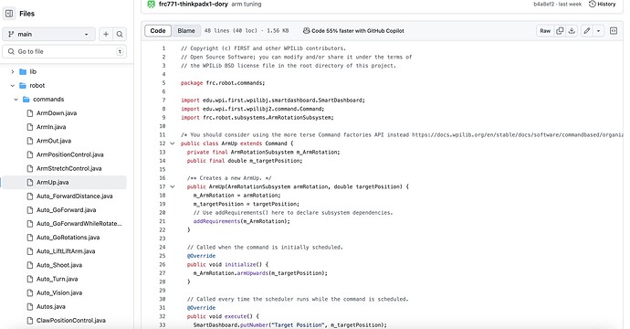Fold the constructor at line 17
Screen dimensions: 630x329
(x=173, y=186)
